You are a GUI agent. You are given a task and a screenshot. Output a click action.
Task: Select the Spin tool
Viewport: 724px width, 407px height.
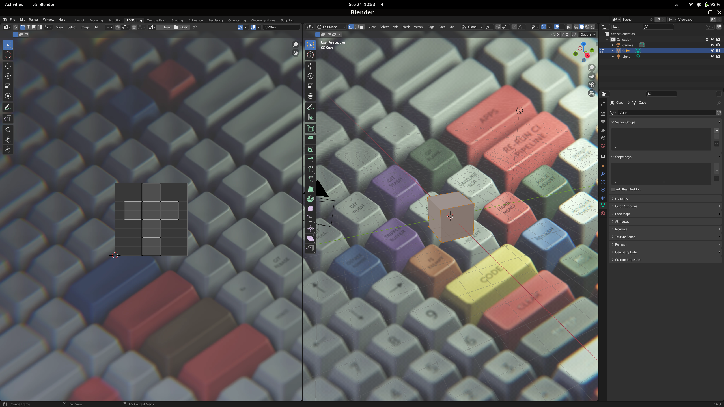tap(311, 199)
